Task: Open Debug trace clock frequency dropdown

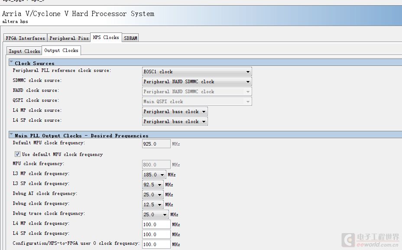Action: click(156, 214)
